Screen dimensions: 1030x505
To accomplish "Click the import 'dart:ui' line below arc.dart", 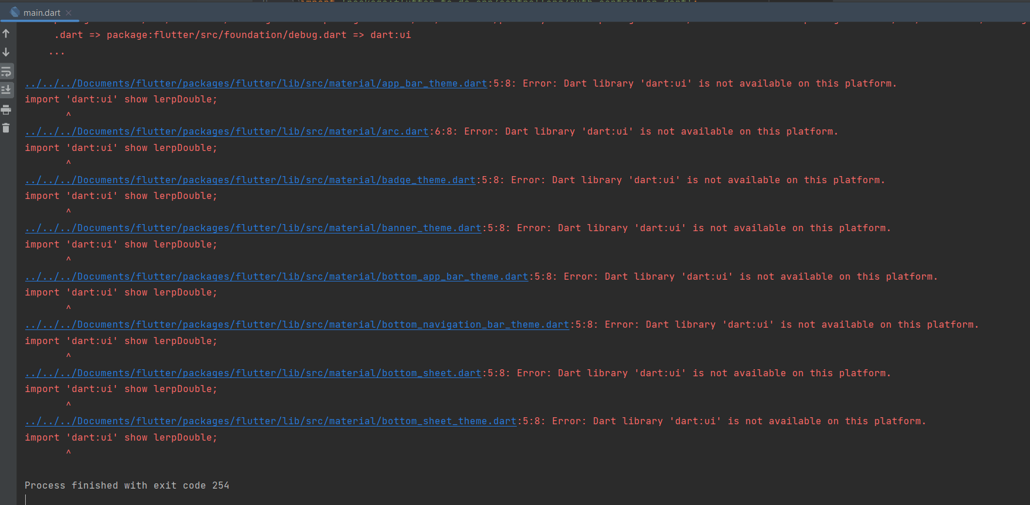I will [x=121, y=147].
